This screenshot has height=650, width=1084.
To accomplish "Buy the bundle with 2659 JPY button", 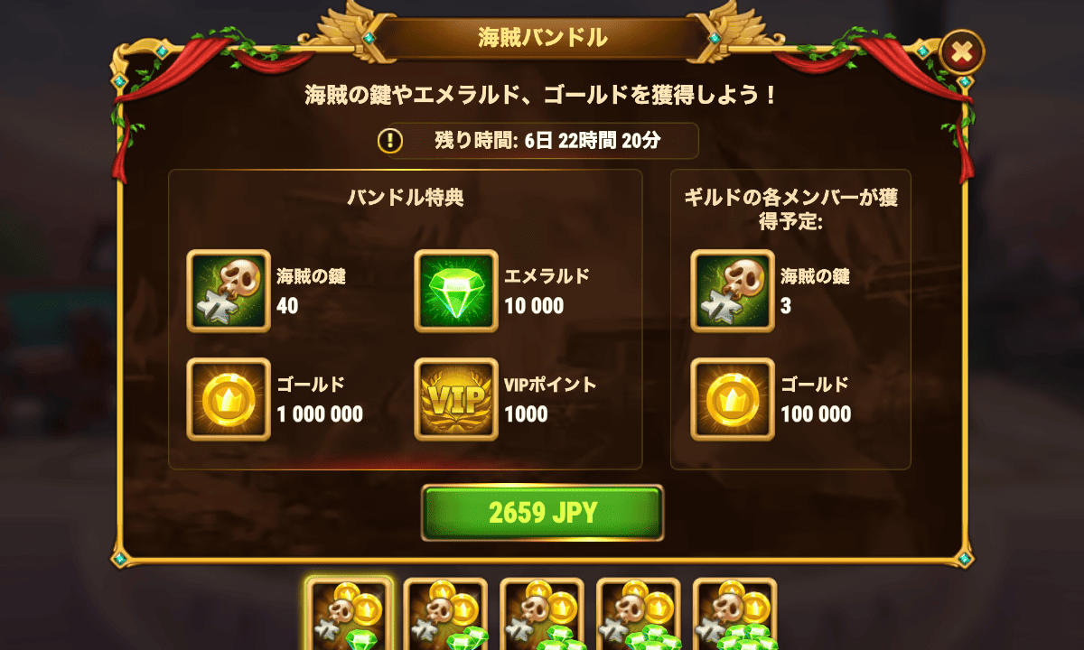I will (543, 513).
